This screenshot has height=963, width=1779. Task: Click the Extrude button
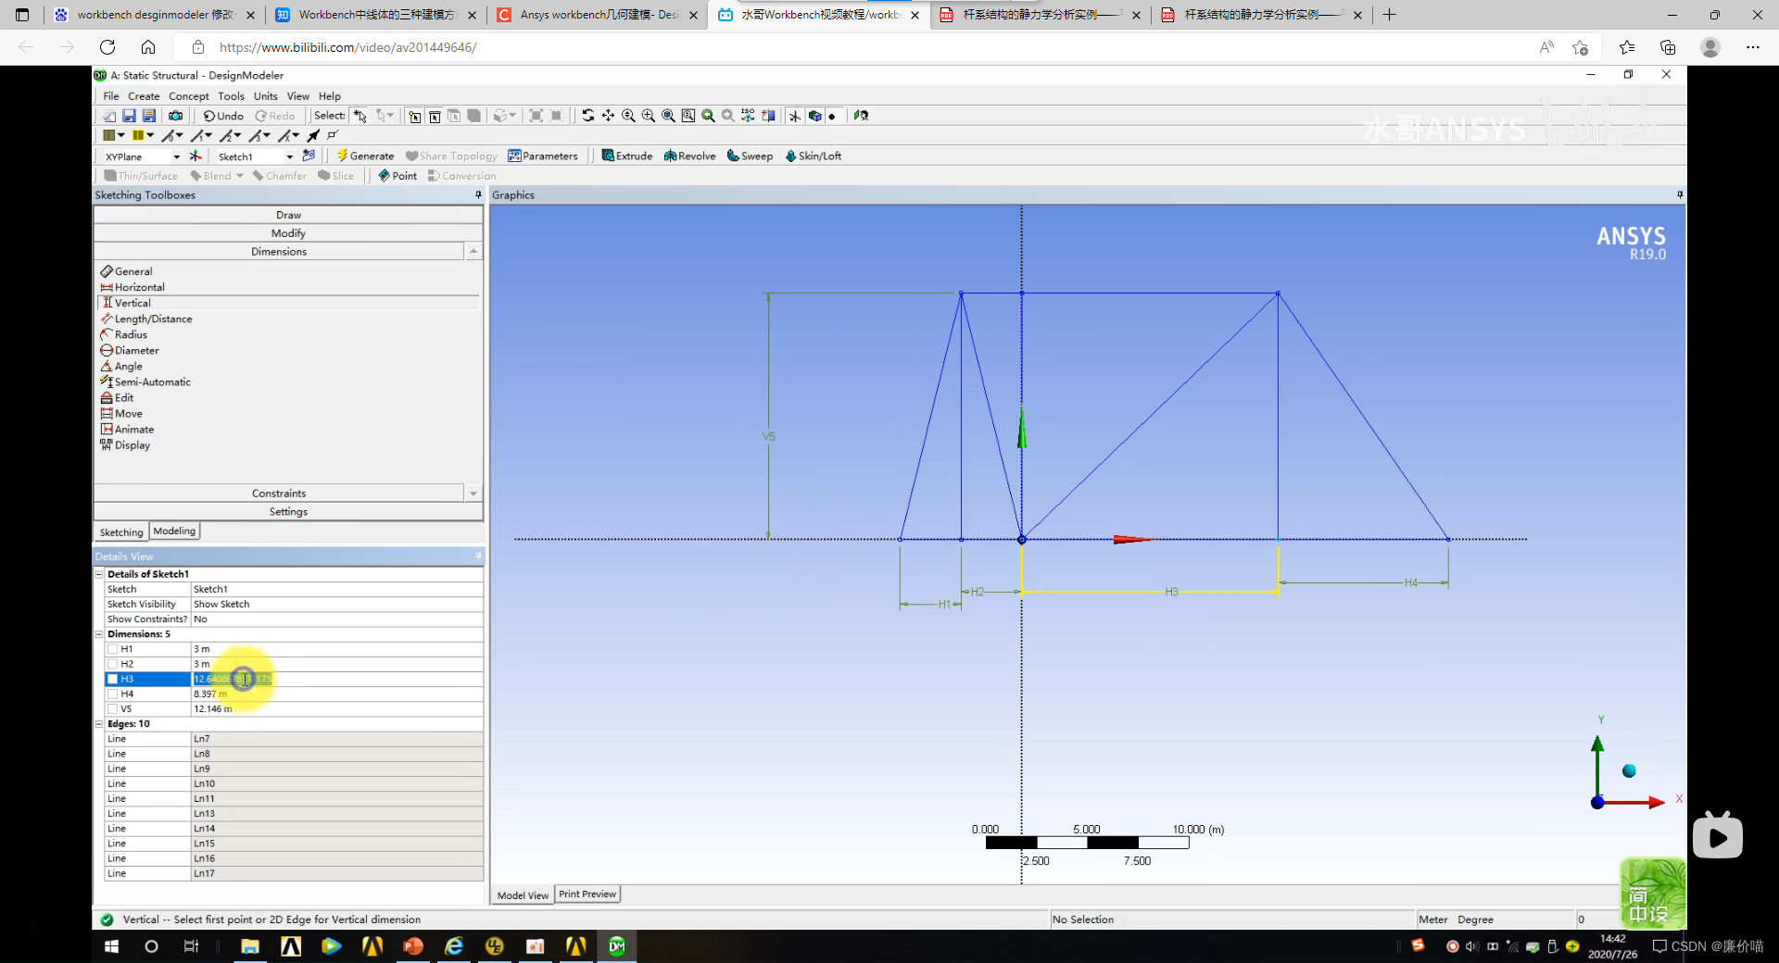pos(627,156)
